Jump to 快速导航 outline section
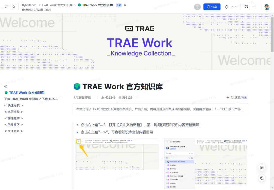274x190 pixels. pyautogui.click(x=14, y=105)
